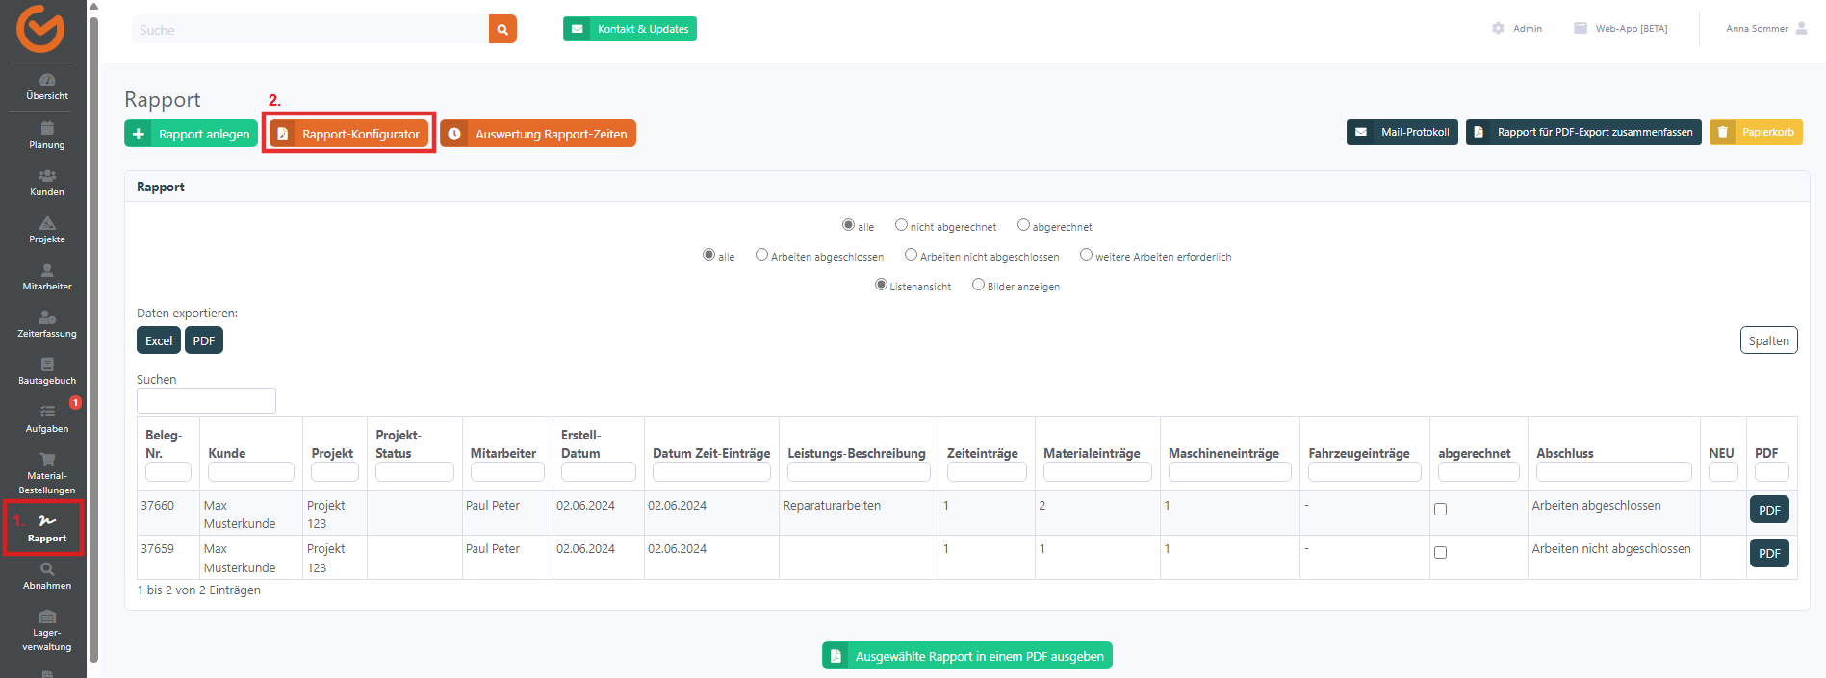1826x678 pixels.
Task: Open Zeiterfassung in the sidebar
Action: pos(47,323)
